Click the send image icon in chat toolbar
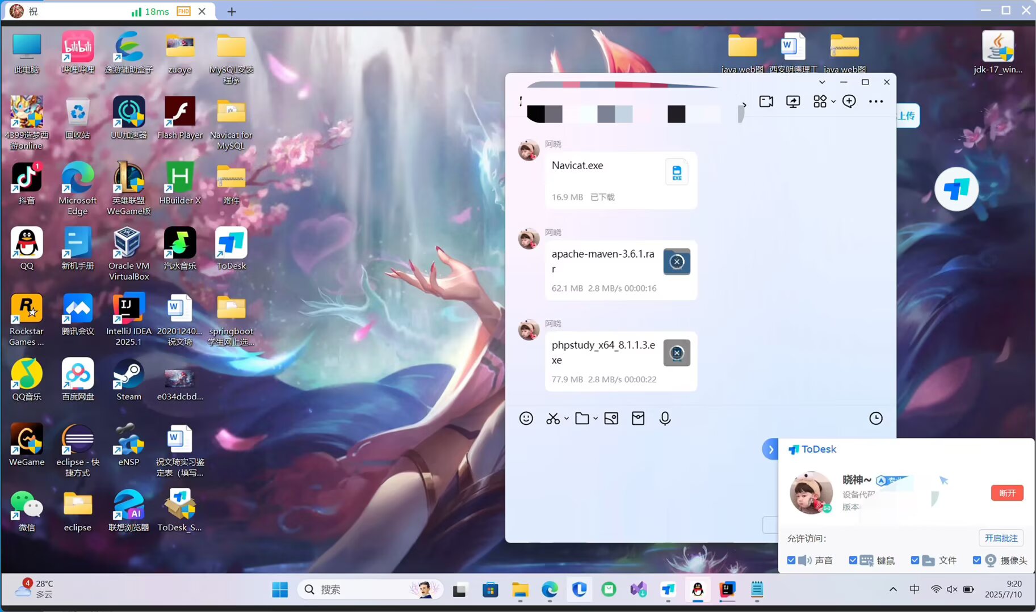Screen dimensions: 1036x612 tap(611, 419)
